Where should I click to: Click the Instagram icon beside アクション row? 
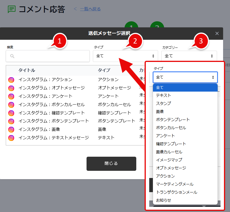coord(11,80)
